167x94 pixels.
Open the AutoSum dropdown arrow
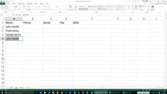point(146,6)
